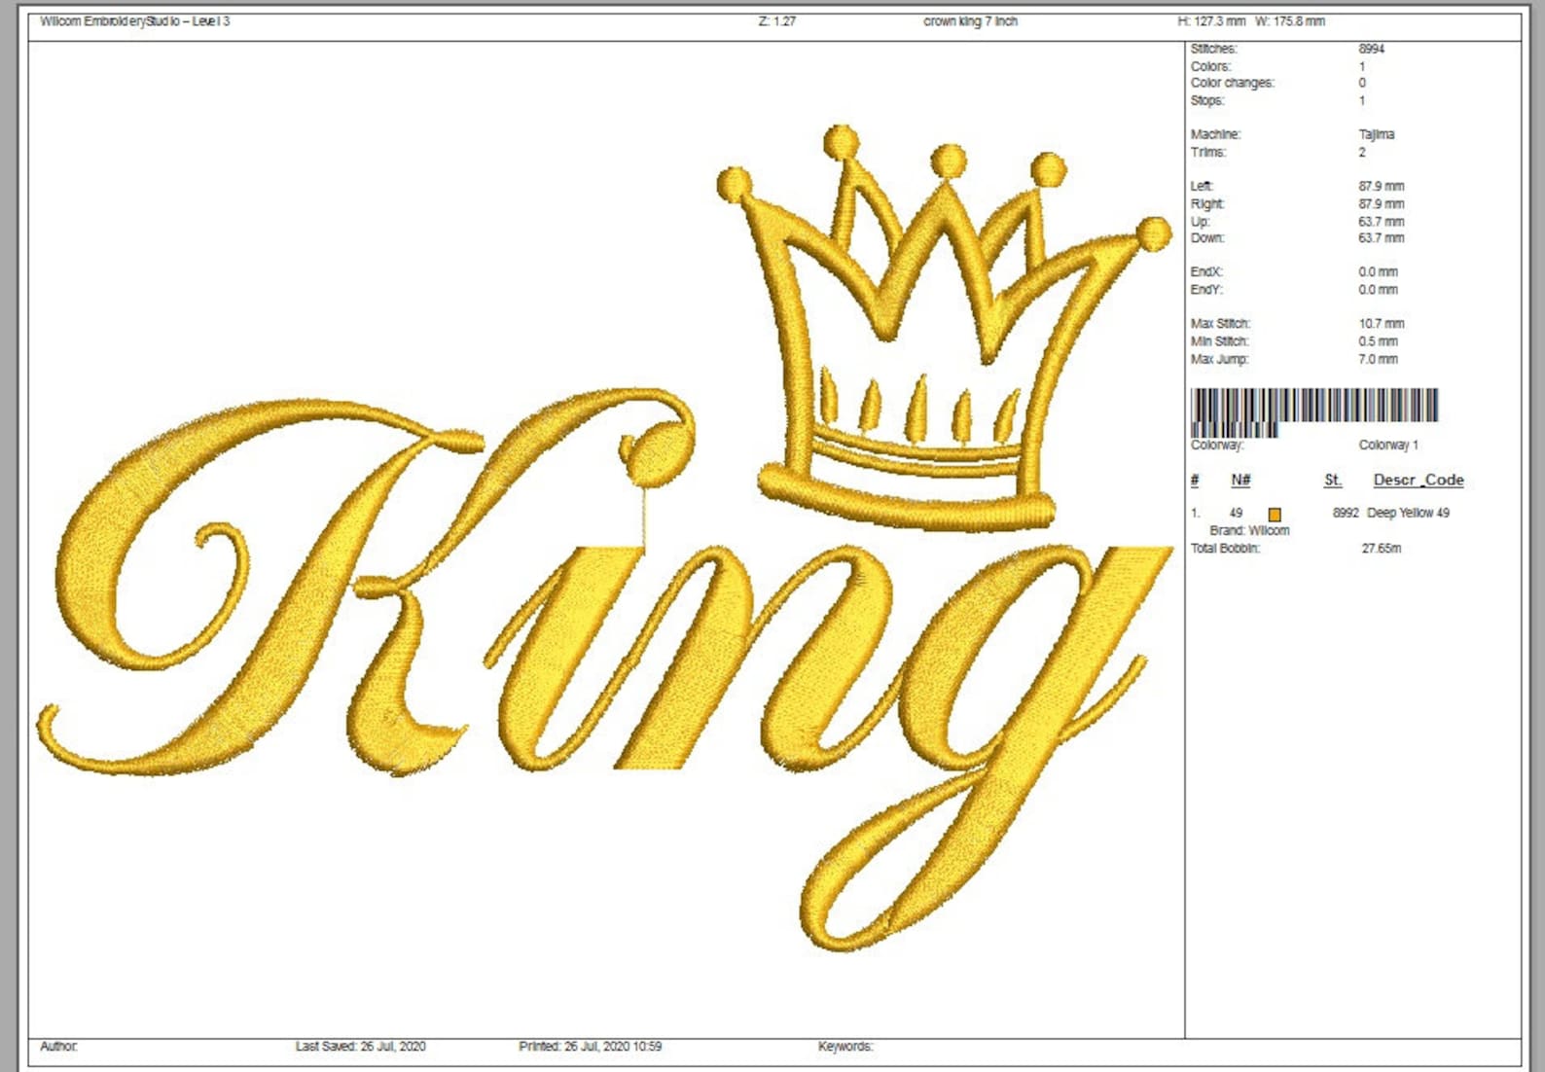1545x1072 pixels.
Task: Click the 'Descr_Code' column header
Action: 1419,480
